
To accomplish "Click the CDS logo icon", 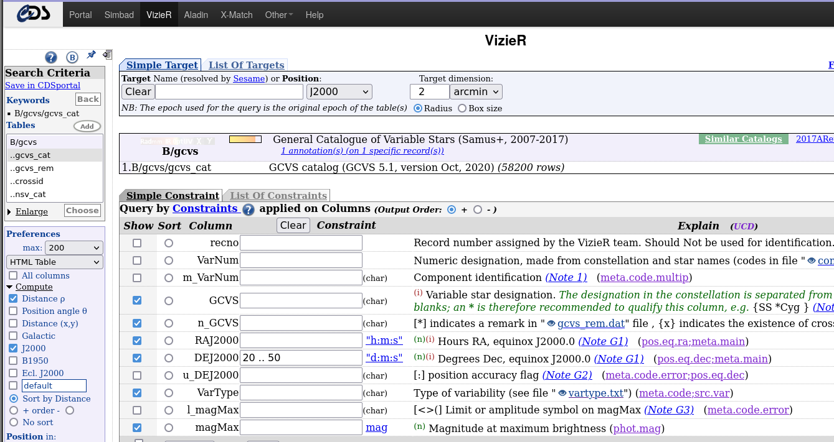I will click(x=33, y=14).
